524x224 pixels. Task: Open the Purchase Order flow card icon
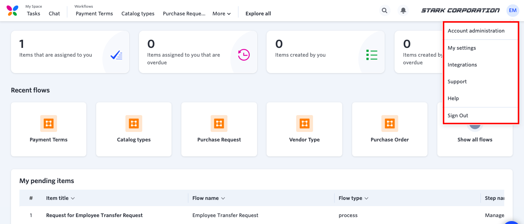(390, 124)
